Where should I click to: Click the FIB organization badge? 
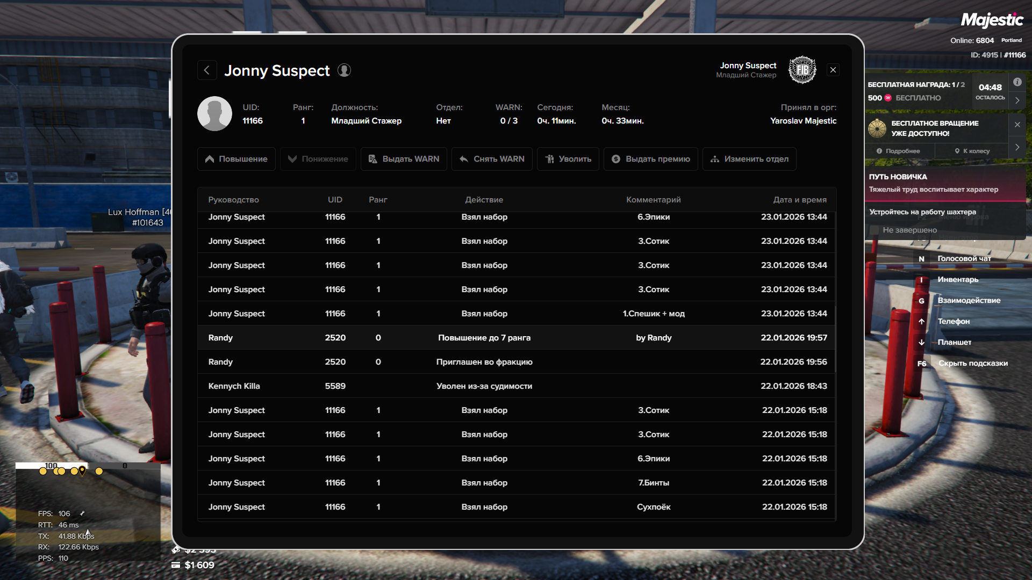coord(802,70)
